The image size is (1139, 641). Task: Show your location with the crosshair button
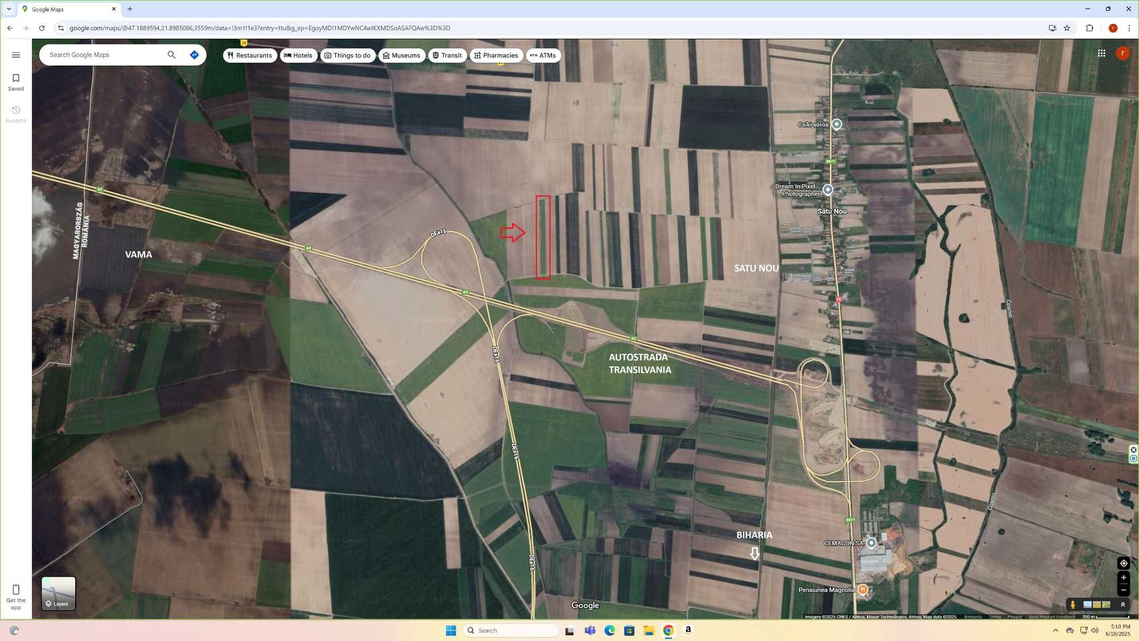pos(1124,564)
